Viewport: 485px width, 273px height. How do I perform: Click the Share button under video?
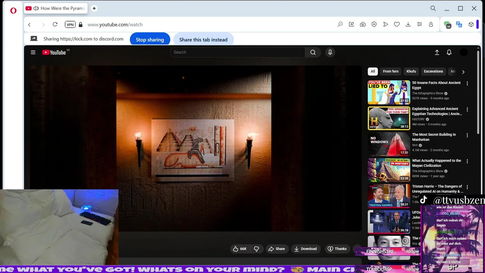276,249
